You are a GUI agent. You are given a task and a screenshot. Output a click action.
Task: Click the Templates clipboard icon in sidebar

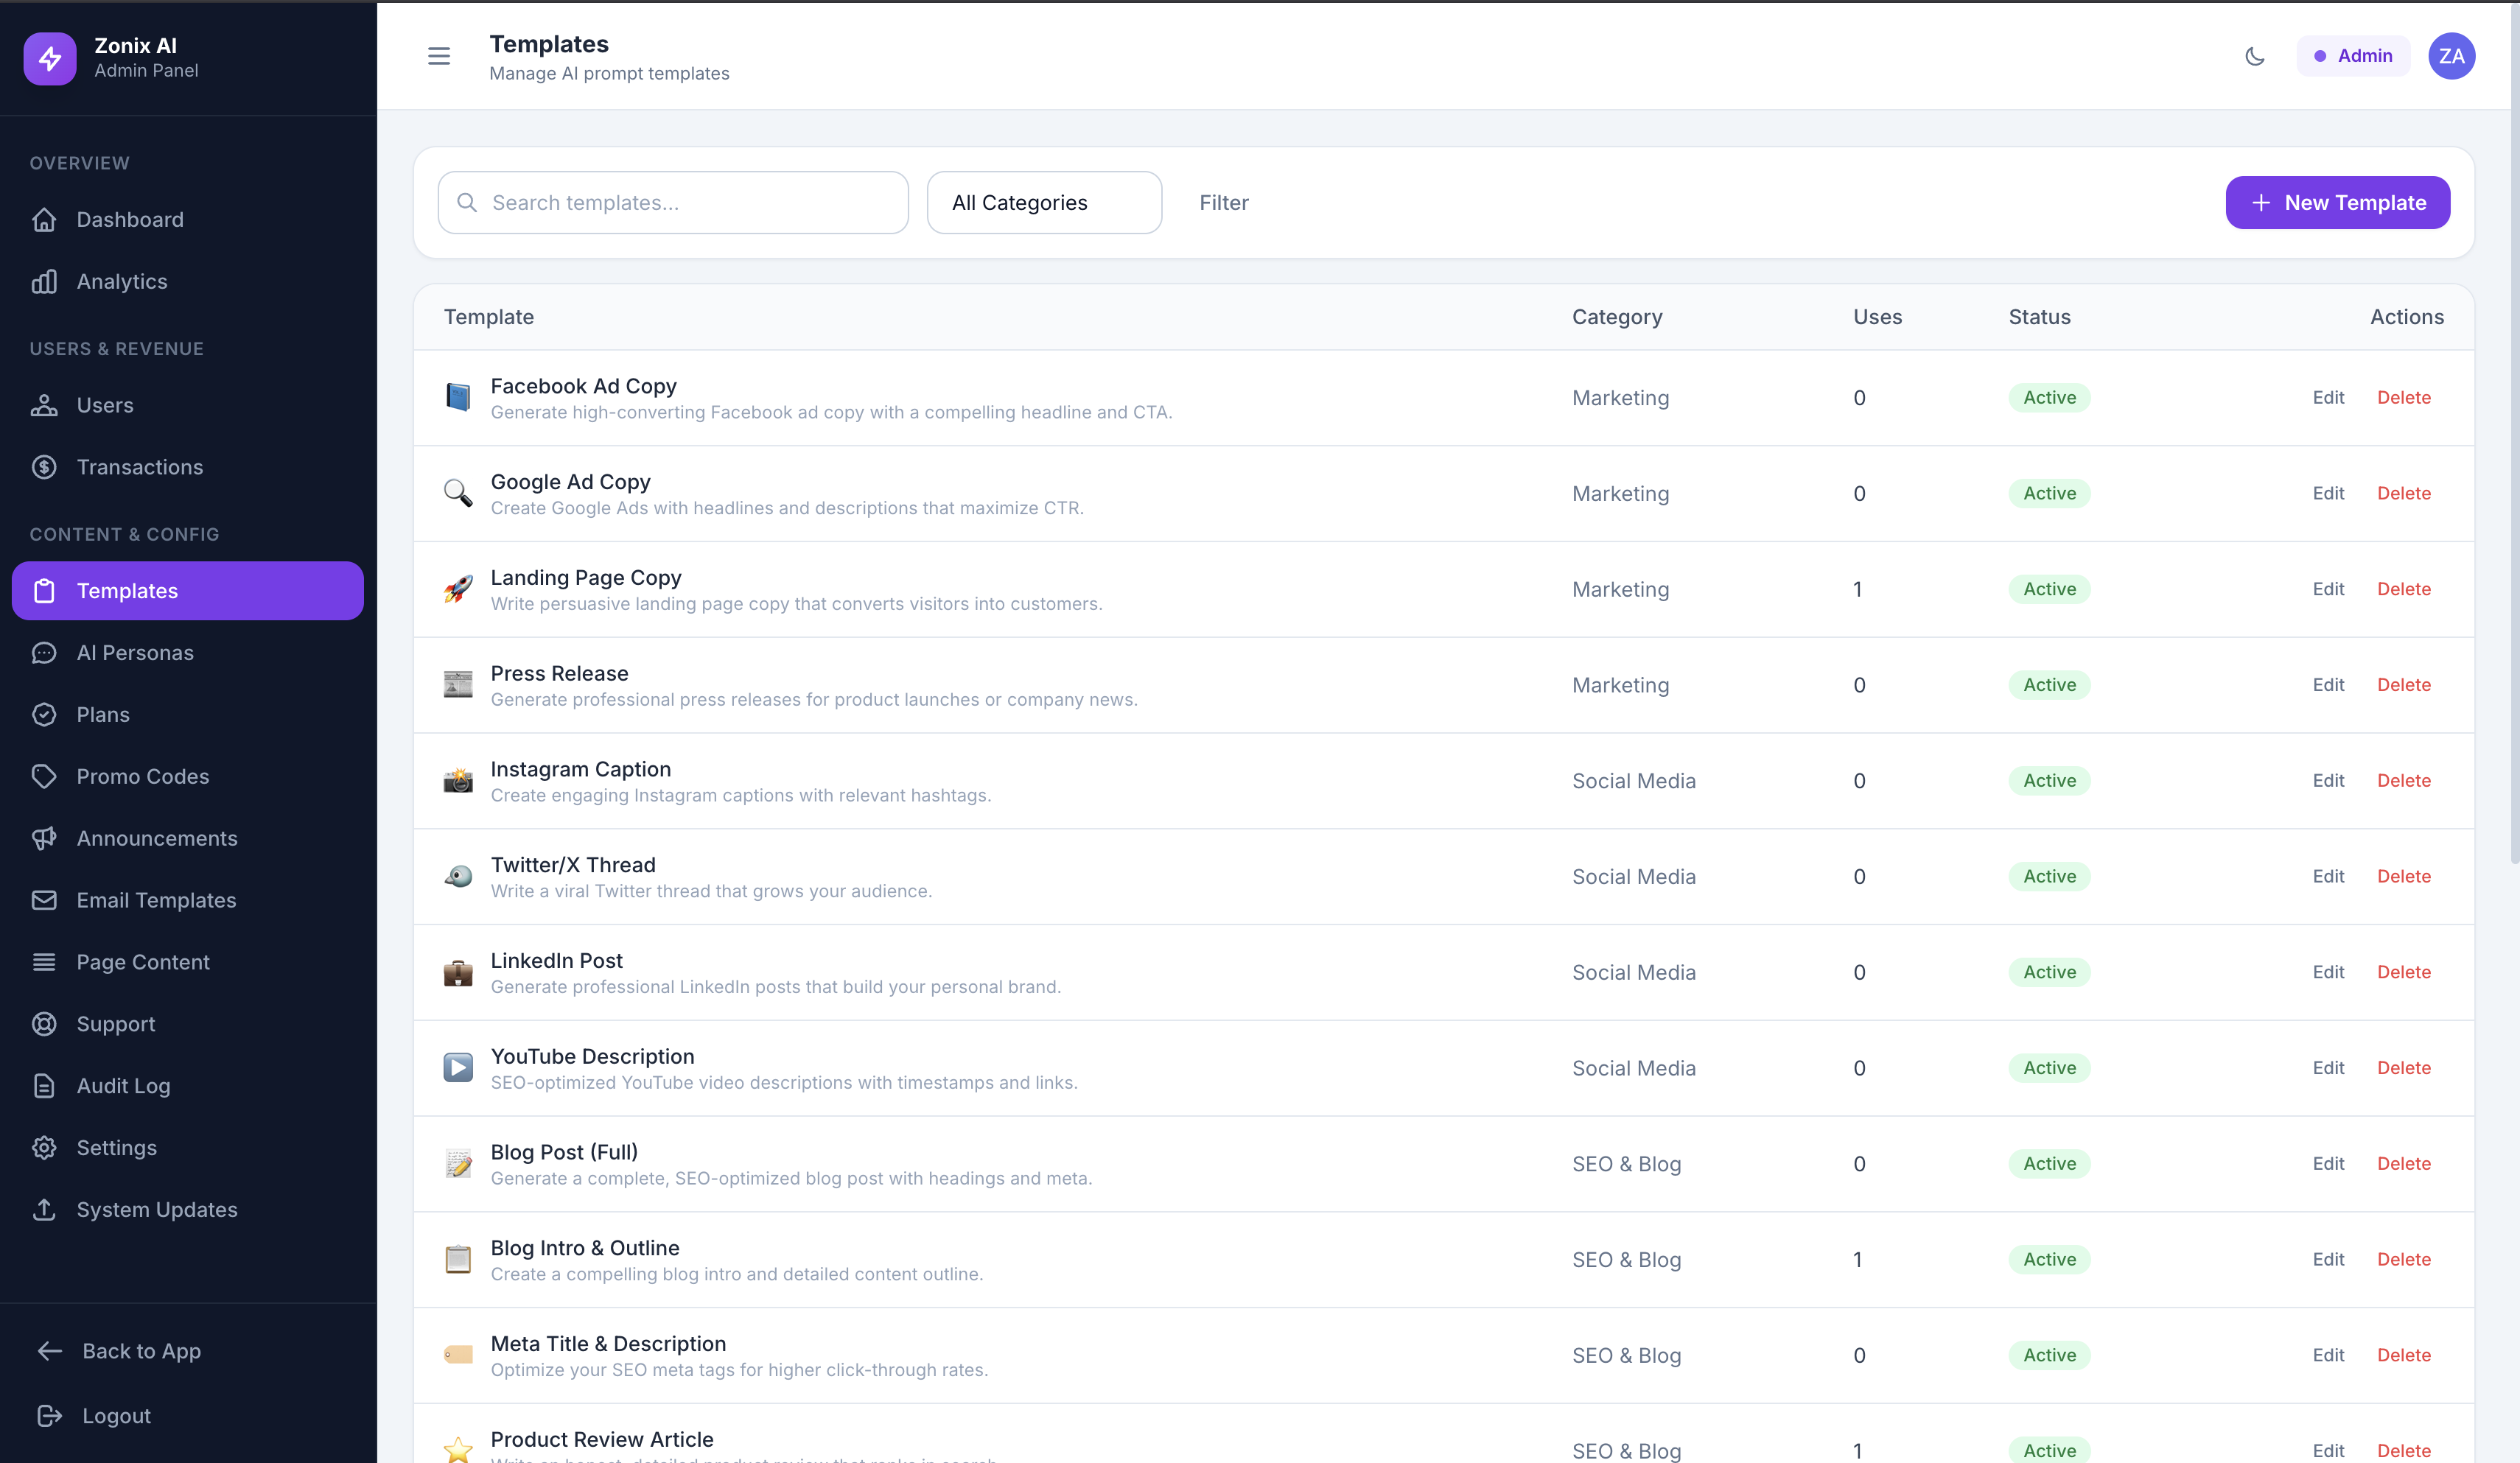pyautogui.click(x=44, y=591)
